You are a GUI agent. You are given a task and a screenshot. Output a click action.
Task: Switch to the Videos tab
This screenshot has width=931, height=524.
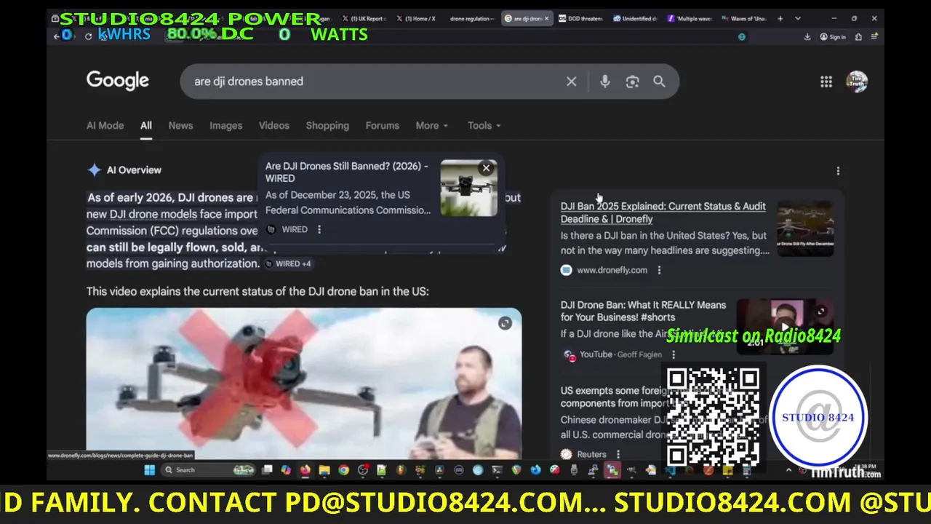coord(274,125)
